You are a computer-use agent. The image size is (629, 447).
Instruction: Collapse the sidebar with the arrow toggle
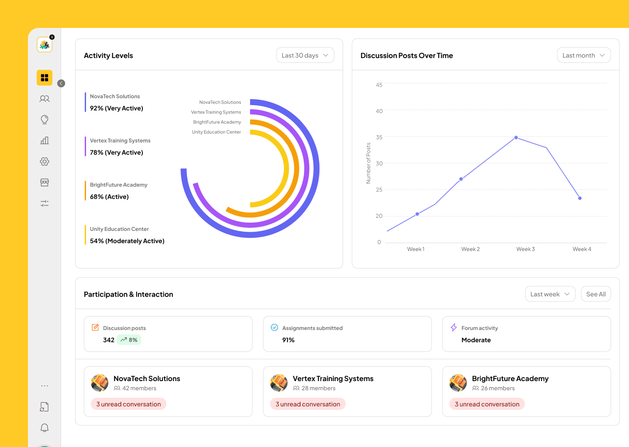tap(61, 83)
